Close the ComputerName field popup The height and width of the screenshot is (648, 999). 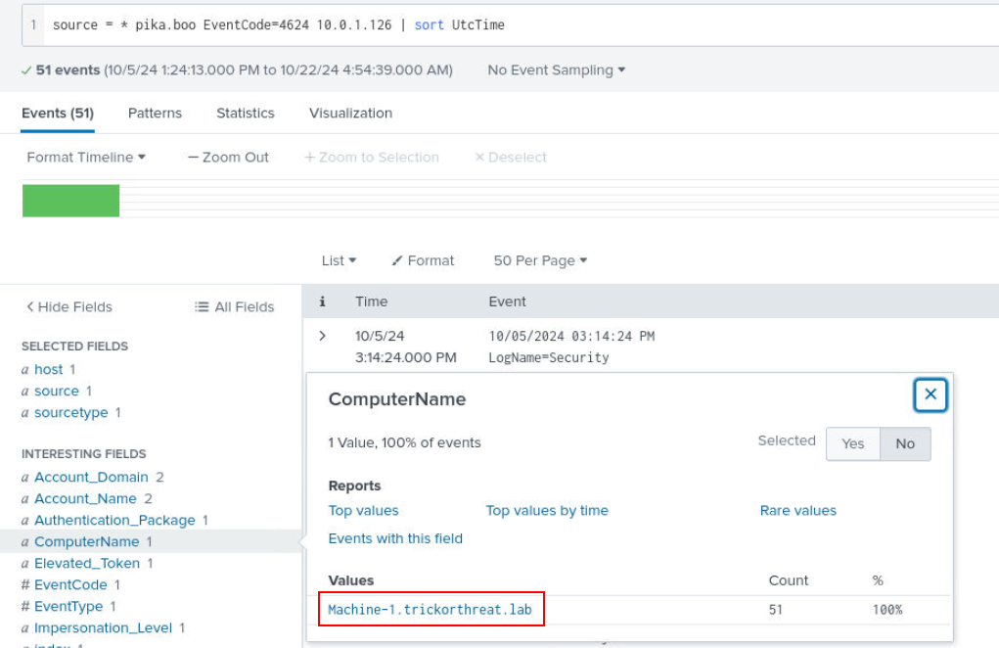click(x=931, y=394)
